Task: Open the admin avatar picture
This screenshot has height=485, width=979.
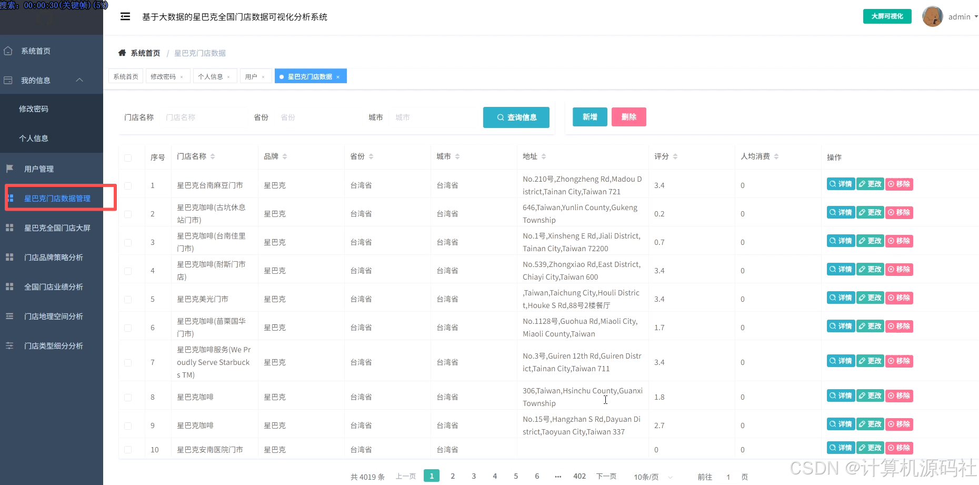Action: click(x=933, y=17)
